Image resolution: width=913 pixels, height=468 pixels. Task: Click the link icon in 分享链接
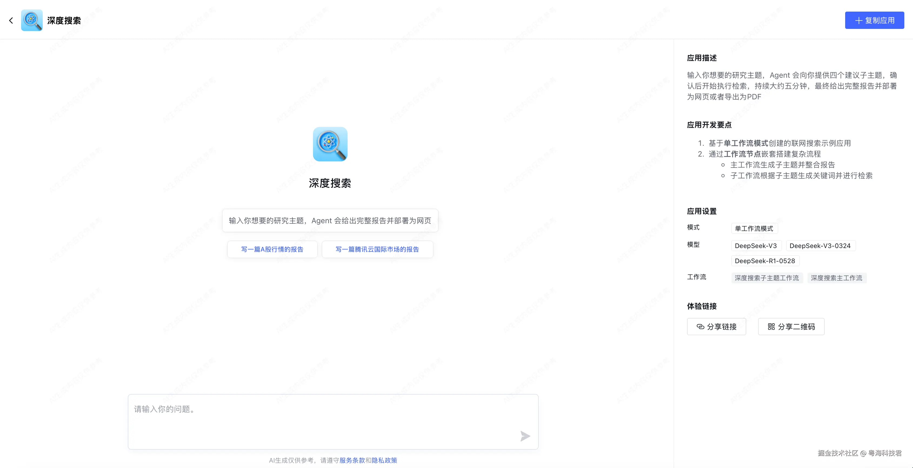pos(700,326)
